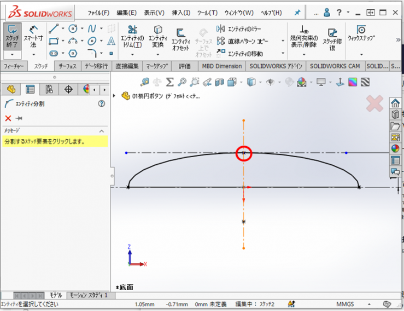Open the Appearances color ball in right pane
The width and height of the screenshot is (404, 311).
point(395,148)
